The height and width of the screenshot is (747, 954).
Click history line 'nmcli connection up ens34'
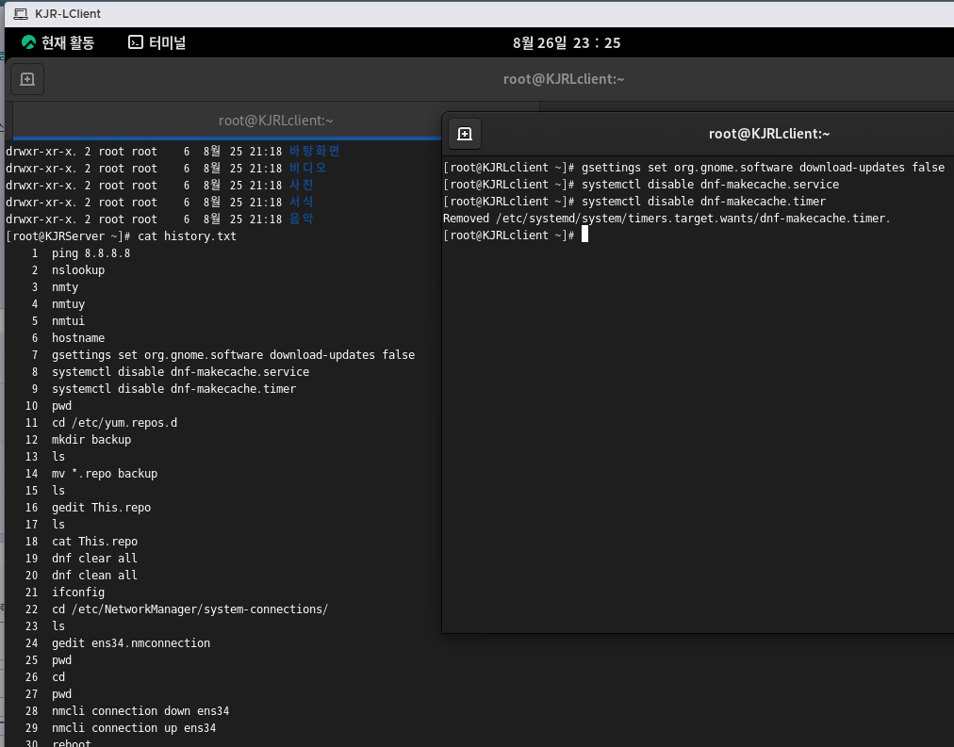coord(134,728)
